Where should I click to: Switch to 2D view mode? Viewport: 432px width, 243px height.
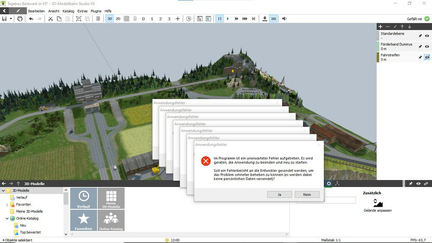pyautogui.click(x=118, y=19)
